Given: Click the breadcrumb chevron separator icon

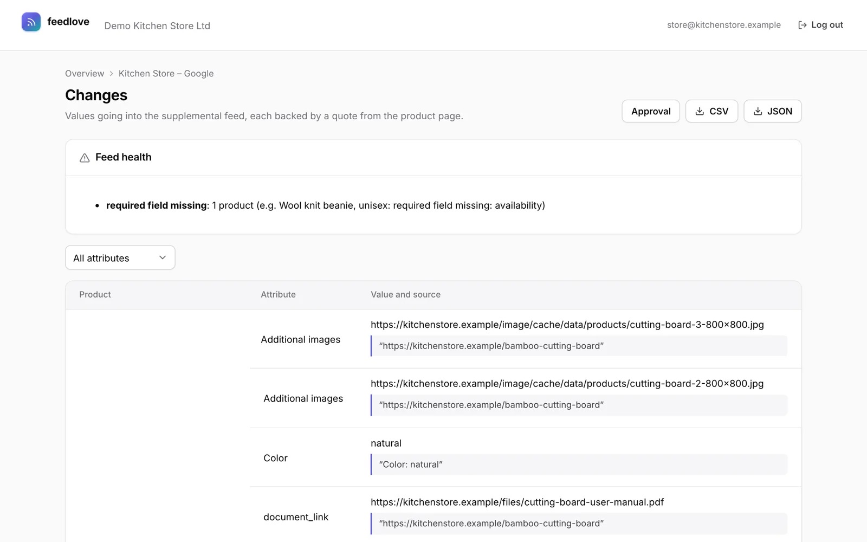Looking at the screenshot, I should point(111,74).
